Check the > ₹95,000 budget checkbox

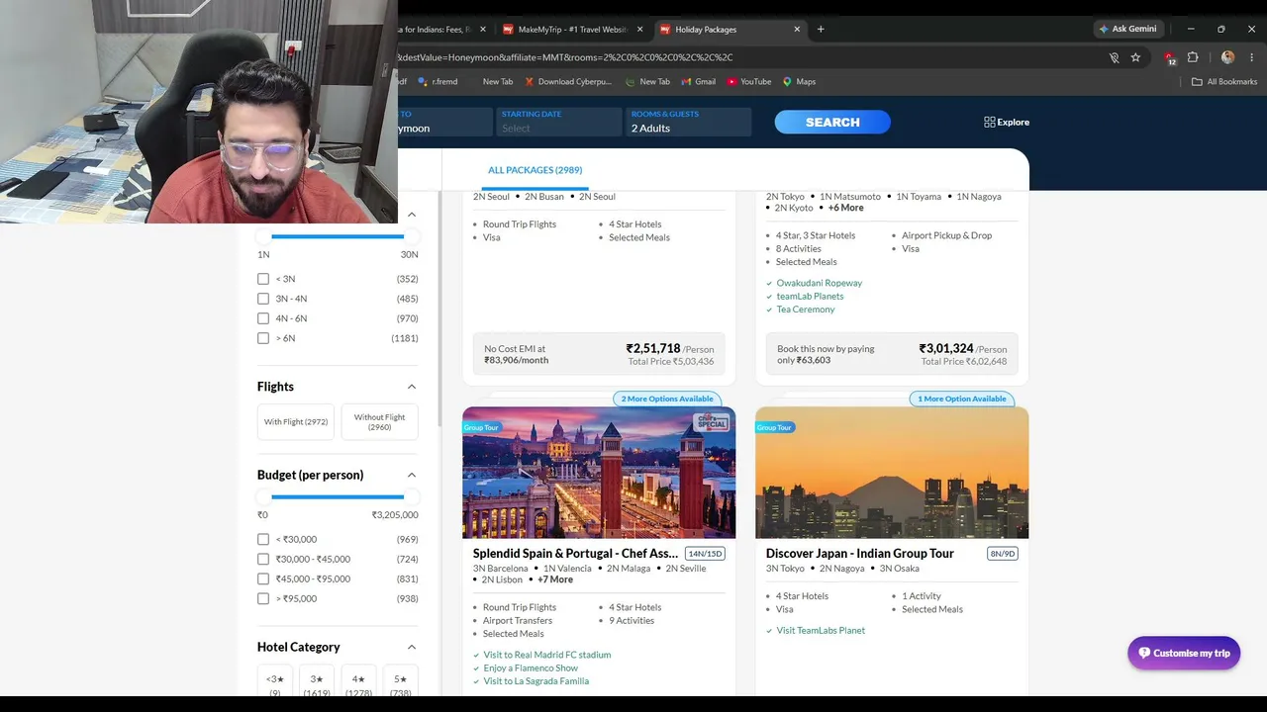tap(263, 598)
